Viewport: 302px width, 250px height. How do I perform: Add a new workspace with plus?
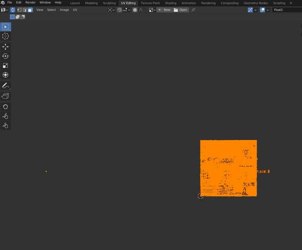291,3
